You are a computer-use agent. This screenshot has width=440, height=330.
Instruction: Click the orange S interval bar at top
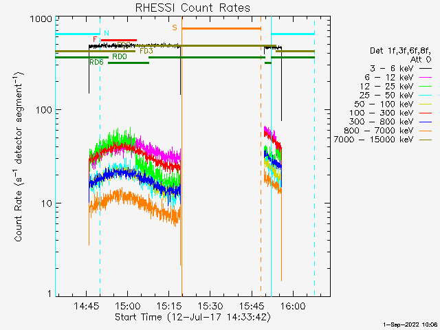221,28
